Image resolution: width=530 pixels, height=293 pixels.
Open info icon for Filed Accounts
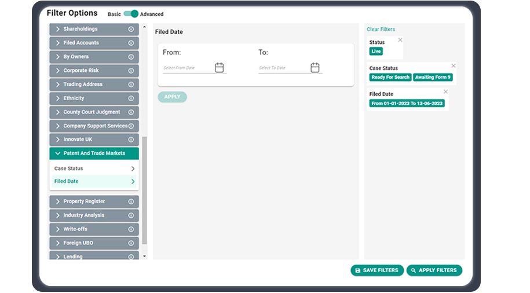click(x=131, y=43)
